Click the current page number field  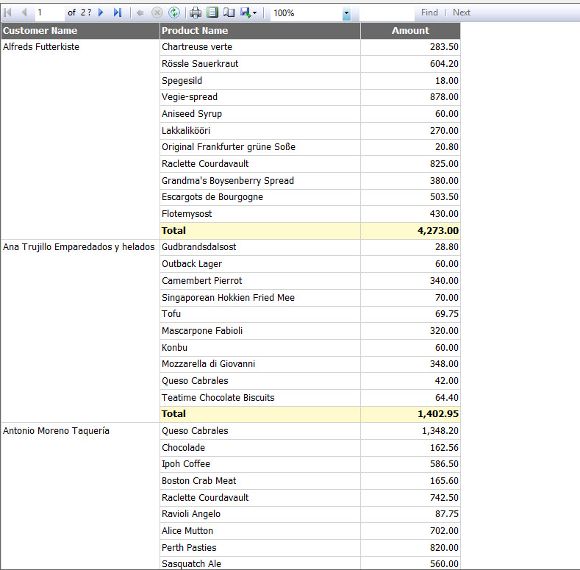coord(49,13)
